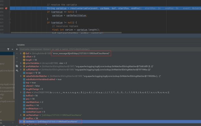
Task: Select the 'startPos = 14' row
Action: coord(110,105)
